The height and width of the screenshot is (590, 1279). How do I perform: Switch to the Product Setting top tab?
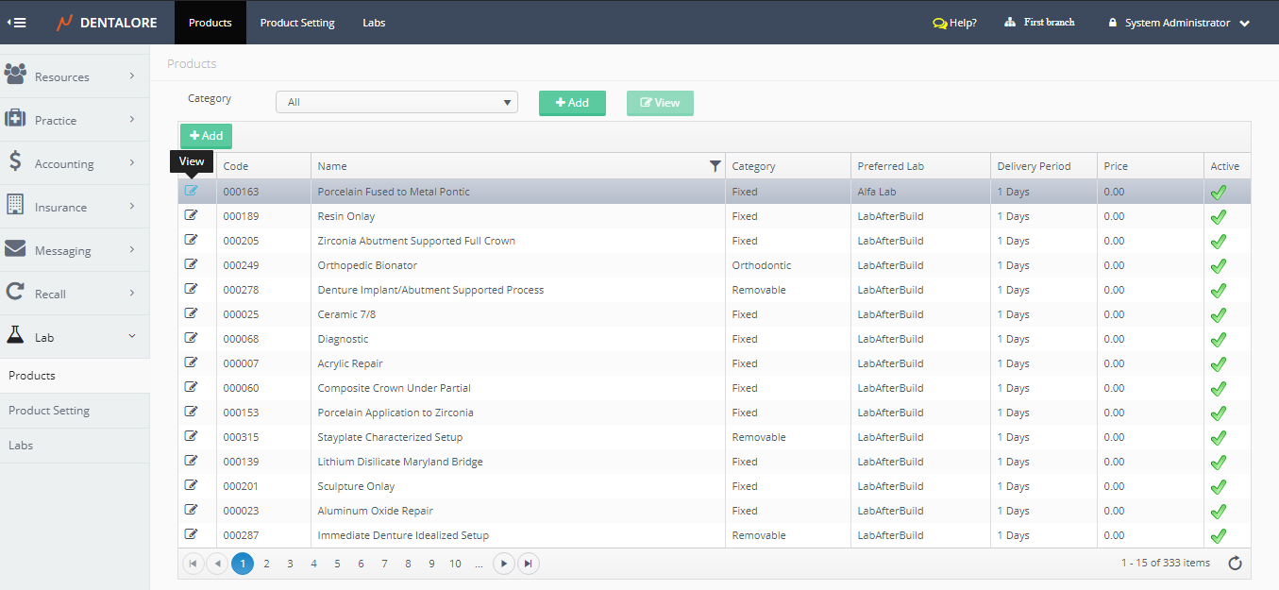(297, 23)
